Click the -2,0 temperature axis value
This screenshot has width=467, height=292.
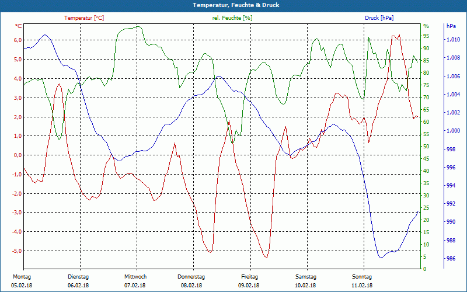pyautogui.click(x=17, y=193)
